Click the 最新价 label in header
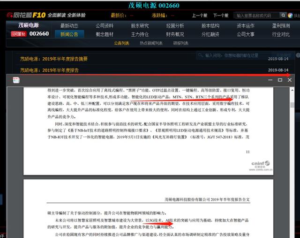The height and width of the screenshot is (238, 300). point(119,15)
